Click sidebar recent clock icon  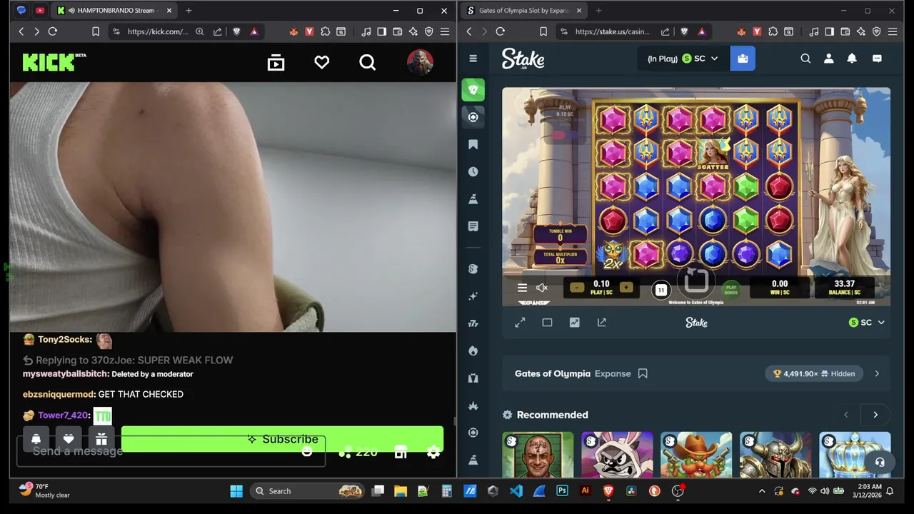click(x=473, y=172)
